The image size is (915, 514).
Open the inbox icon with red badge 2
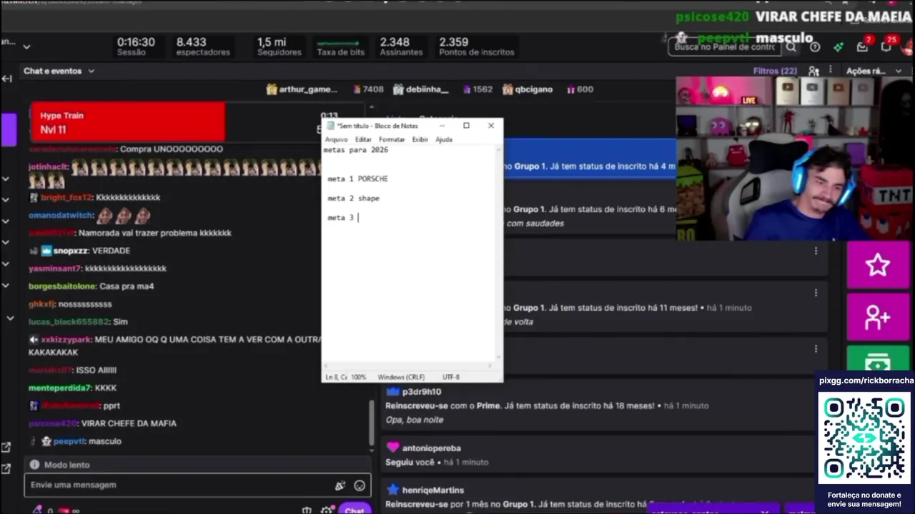click(x=863, y=46)
